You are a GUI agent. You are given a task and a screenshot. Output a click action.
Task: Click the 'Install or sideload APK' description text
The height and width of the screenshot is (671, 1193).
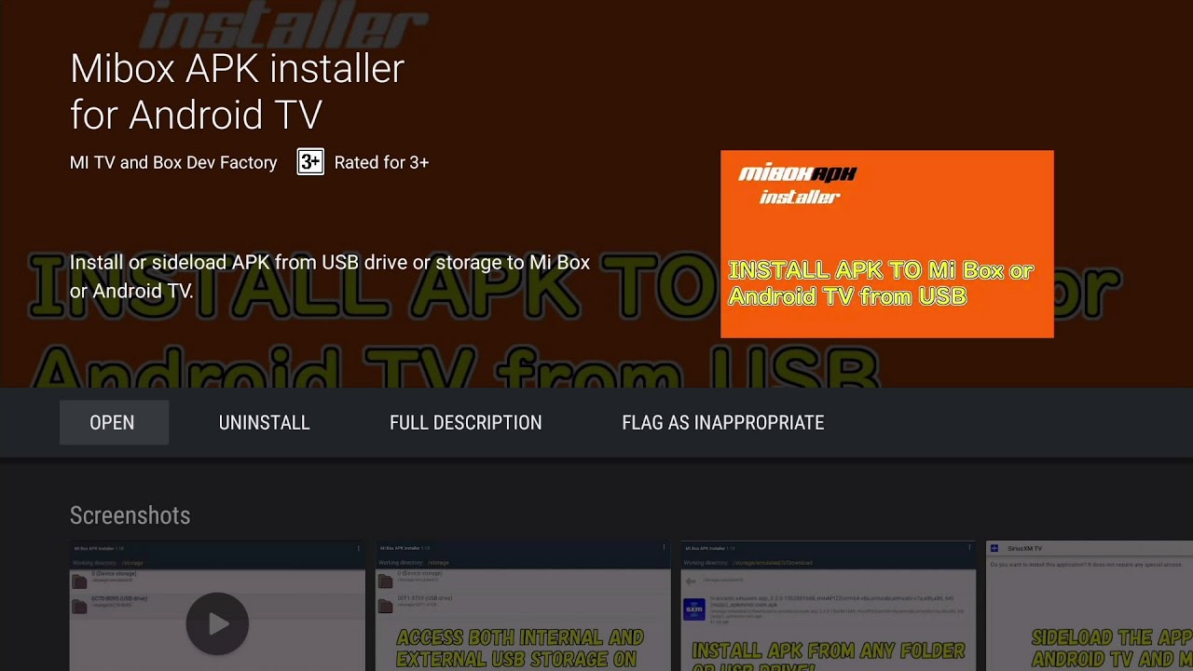(330, 276)
